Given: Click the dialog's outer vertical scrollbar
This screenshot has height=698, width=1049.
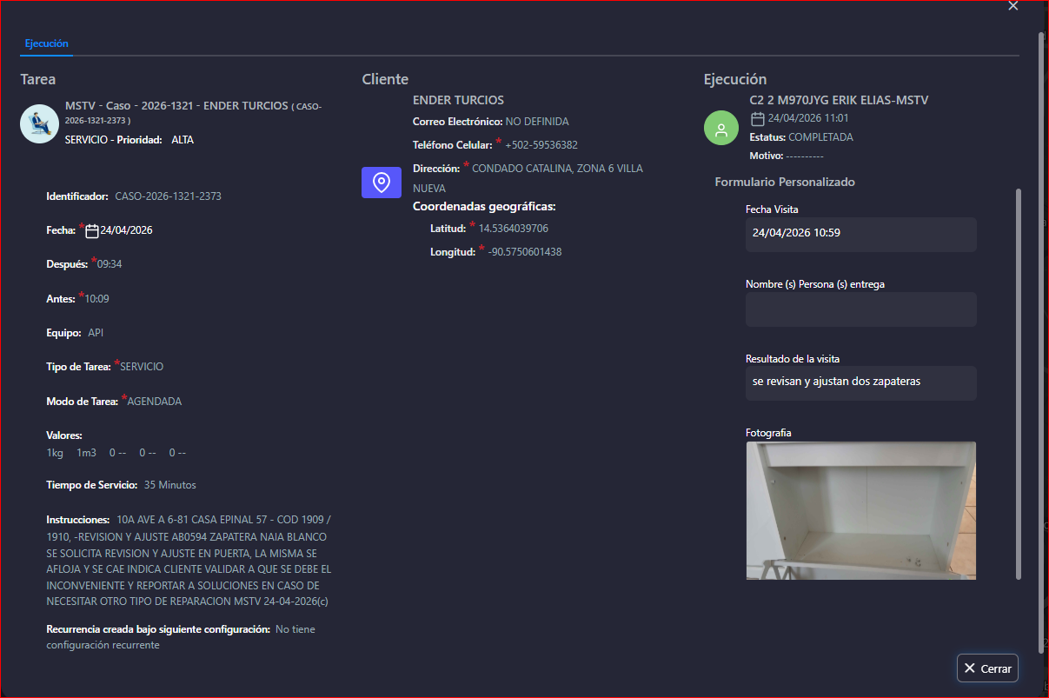Looking at the screenshot, I should pos(1041,348).
